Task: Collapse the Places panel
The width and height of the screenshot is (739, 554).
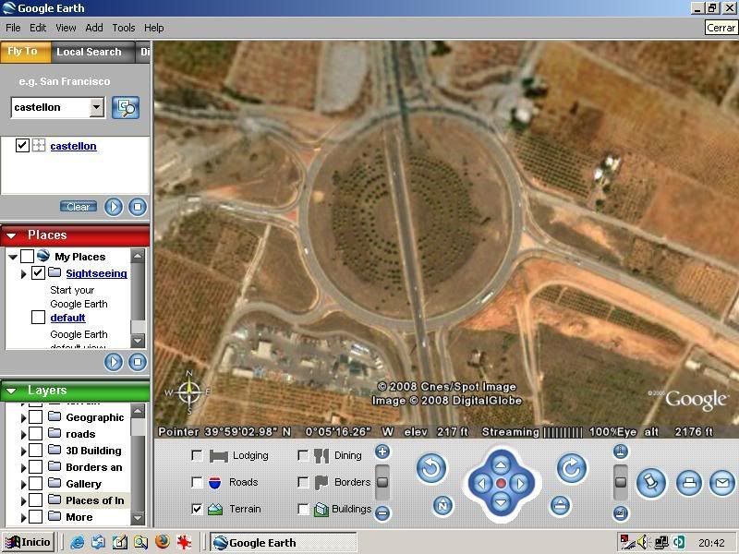Action: pos(11,235)
